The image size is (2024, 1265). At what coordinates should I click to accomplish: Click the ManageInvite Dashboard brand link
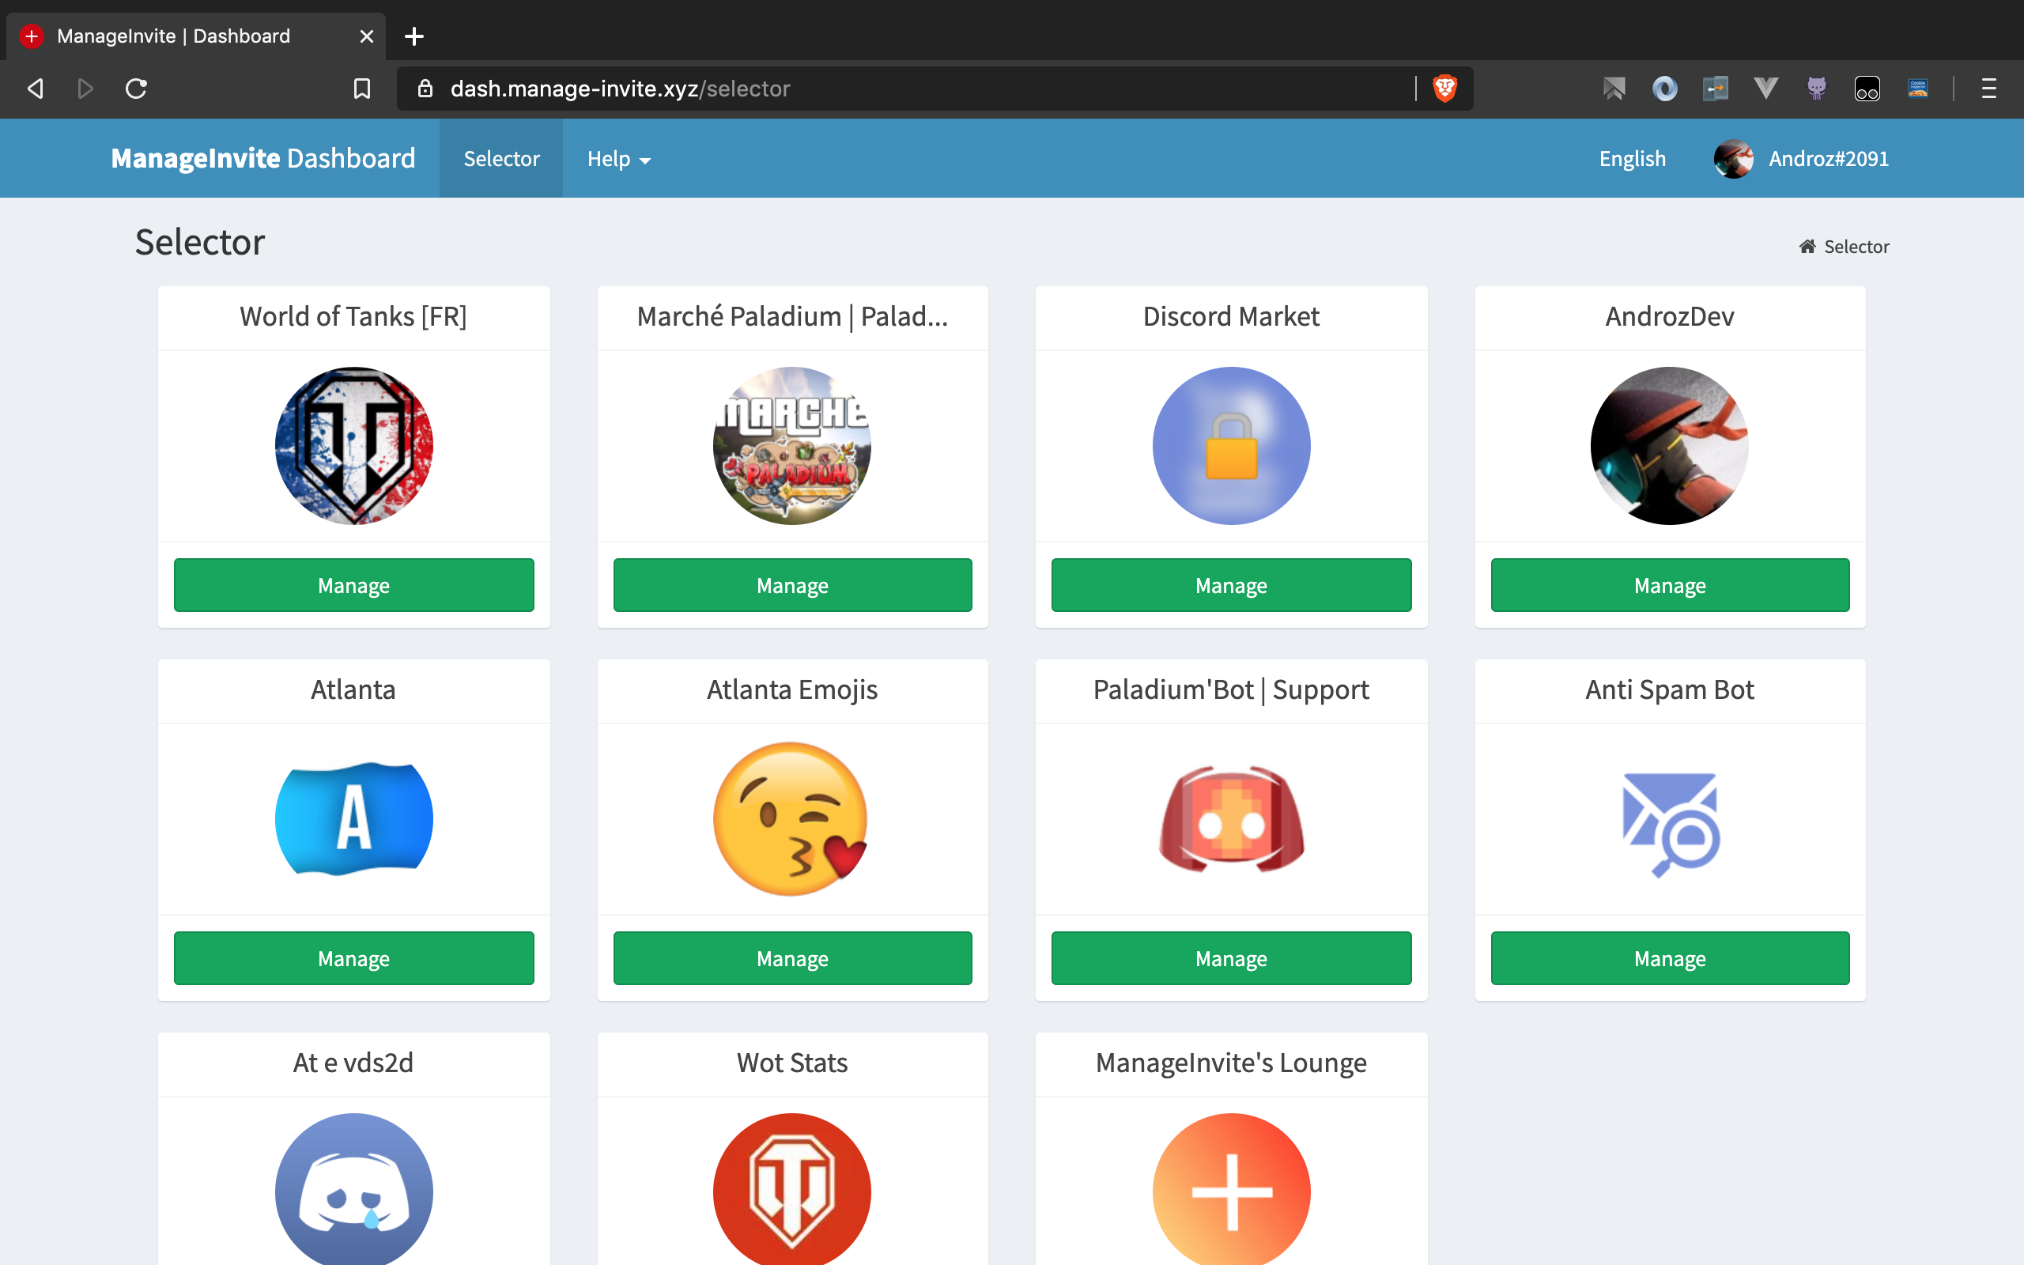pyautogui.click(x=262, y=159)
